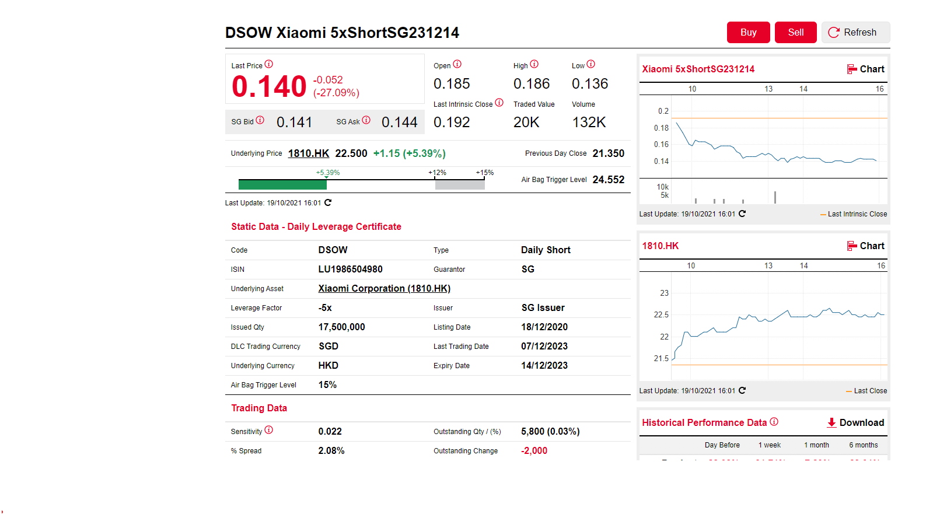Click the High price info icon

pyautogui.click(x=534, y=64)
